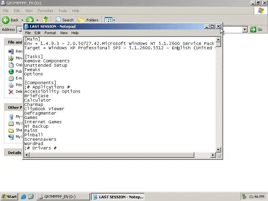Click Notepad horizontal scroll right arrow
This screenshot has width=268, height=201.
coord(213,155)
